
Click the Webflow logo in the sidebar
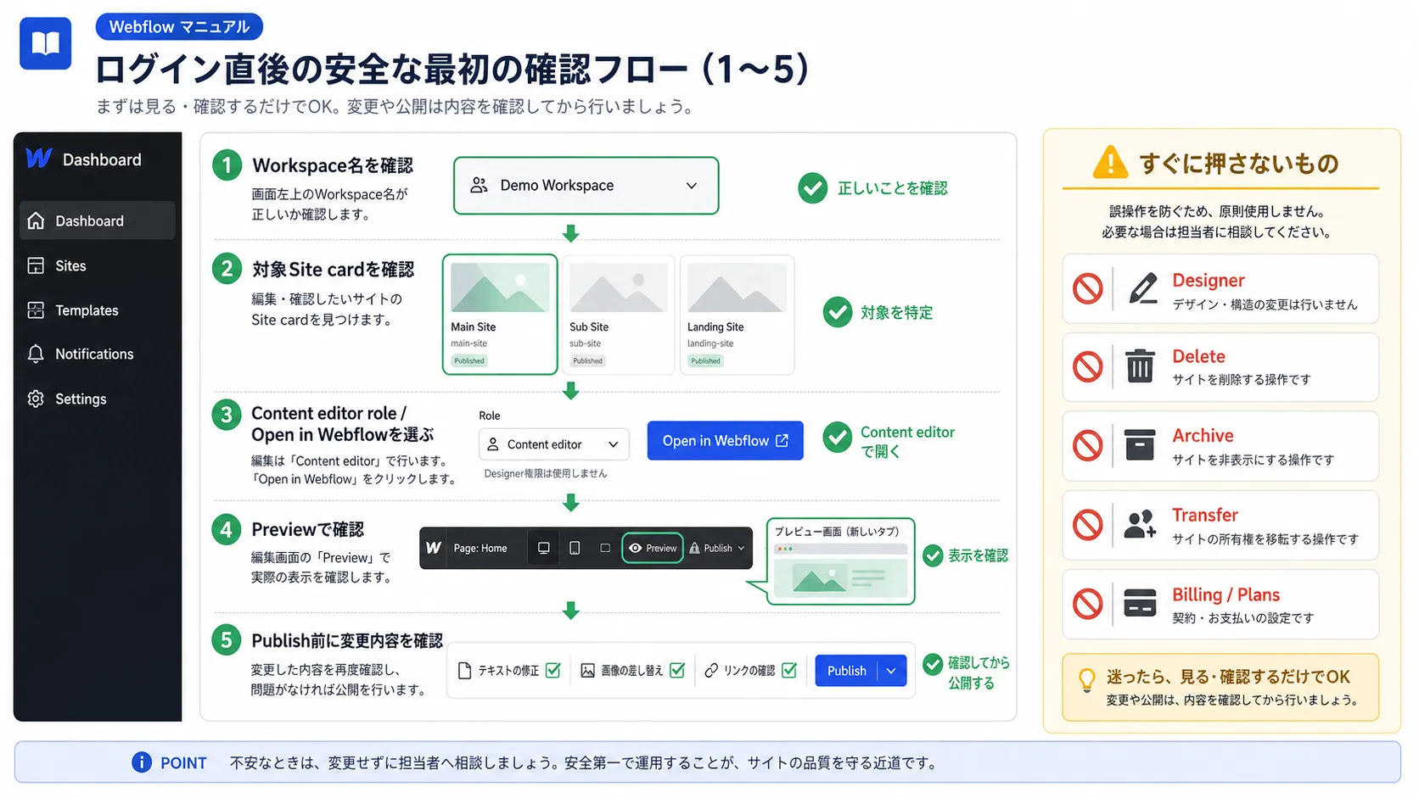(39, 159)
